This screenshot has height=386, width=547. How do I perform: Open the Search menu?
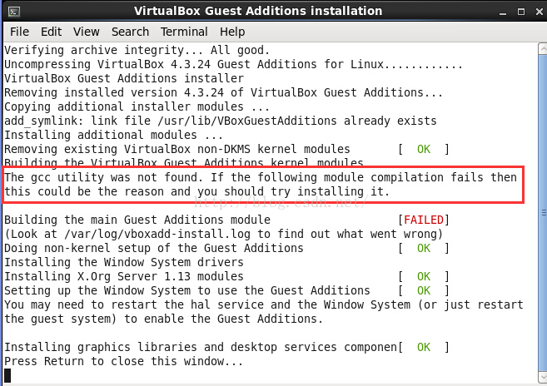point(130,32)
